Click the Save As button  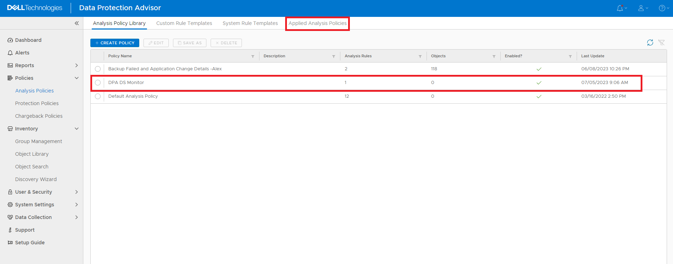[190, 43]
